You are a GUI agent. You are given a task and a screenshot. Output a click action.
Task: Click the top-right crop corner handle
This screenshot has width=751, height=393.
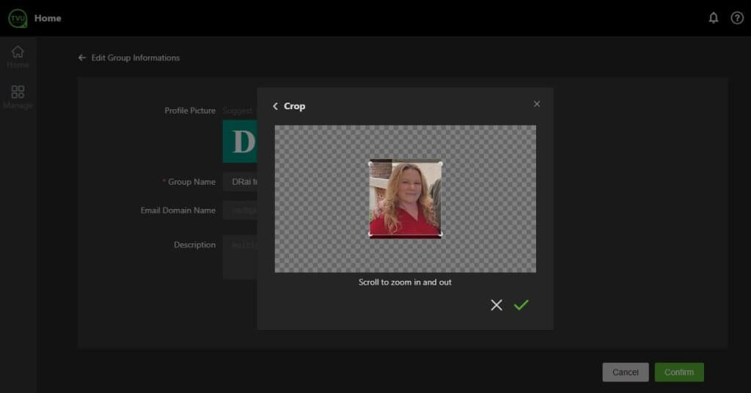(x=441, y=163)
